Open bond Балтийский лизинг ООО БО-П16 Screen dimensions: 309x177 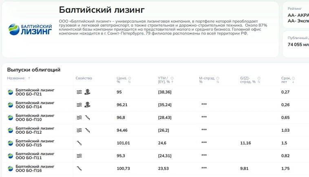point(35,168)
